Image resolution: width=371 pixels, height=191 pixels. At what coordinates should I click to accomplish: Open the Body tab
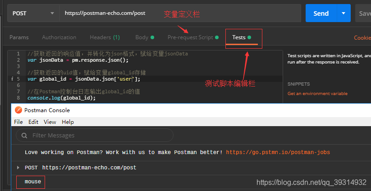click(145, 37)
